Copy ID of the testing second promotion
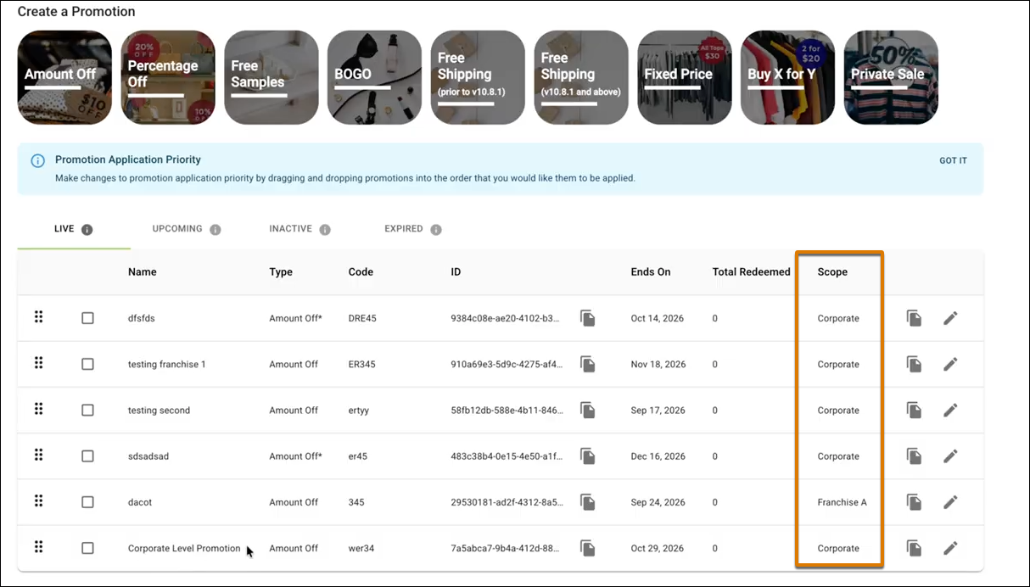 [x=587, y=410]
